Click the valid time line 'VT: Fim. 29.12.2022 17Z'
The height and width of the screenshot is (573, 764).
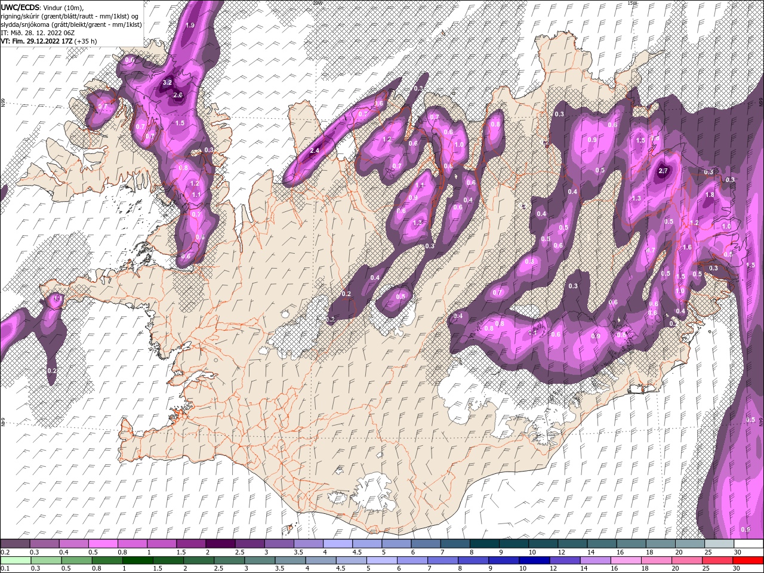click(37, 41)
